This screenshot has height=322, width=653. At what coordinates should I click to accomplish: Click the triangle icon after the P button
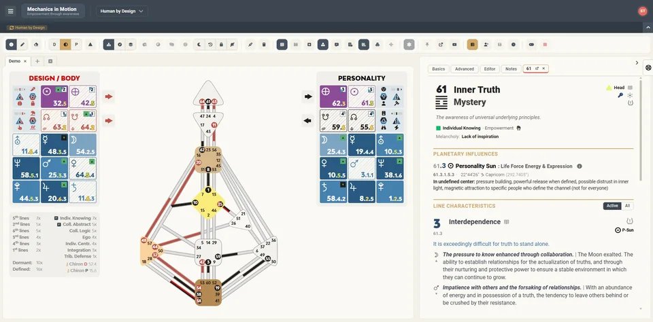click(90, 45)
